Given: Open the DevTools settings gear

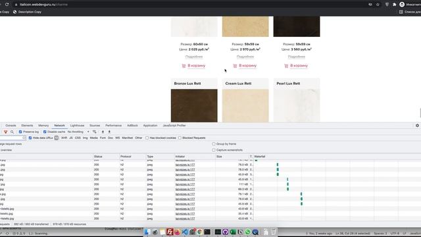Looking at the screenshot, I should pos(417,126).
